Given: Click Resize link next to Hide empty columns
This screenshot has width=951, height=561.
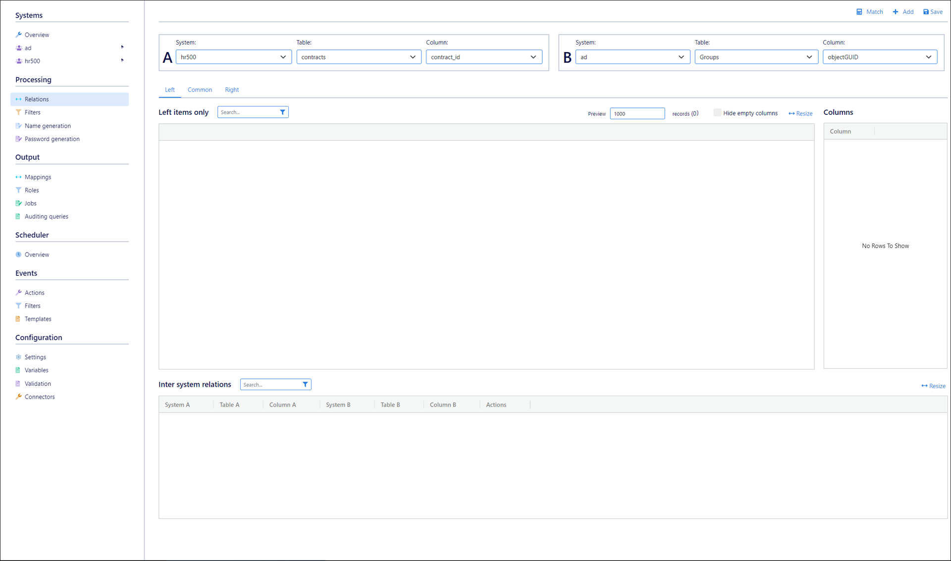Looking at the screenshot, I should [x=800, y=114].
